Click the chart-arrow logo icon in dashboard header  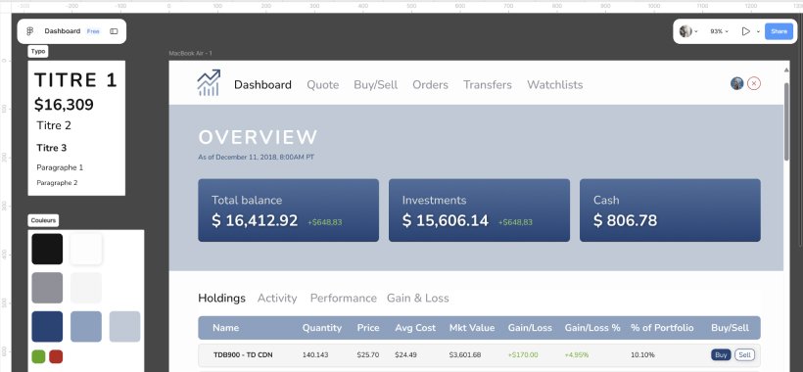(x=209, y=83)
